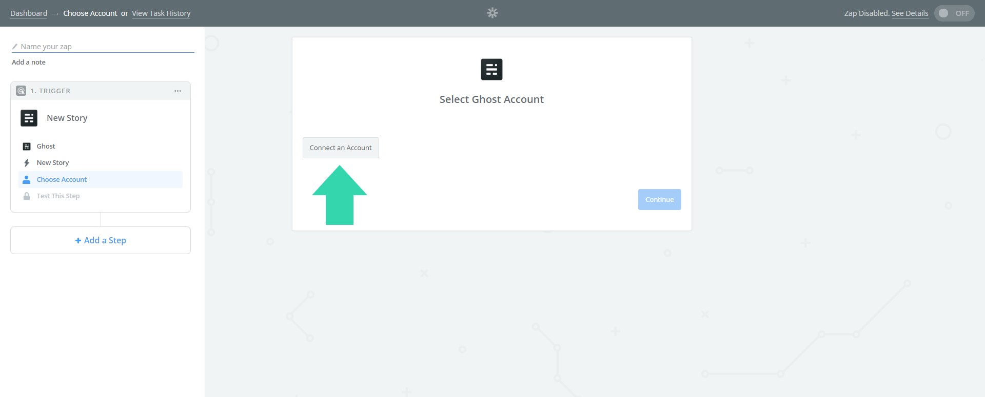Select Choose Account step in sidebar
985x397 pixels.
coord(62,180)
